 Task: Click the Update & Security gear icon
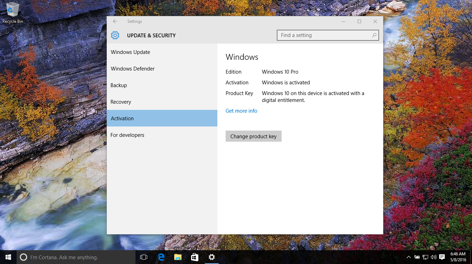pyautogui.click(x=115, y=35)
